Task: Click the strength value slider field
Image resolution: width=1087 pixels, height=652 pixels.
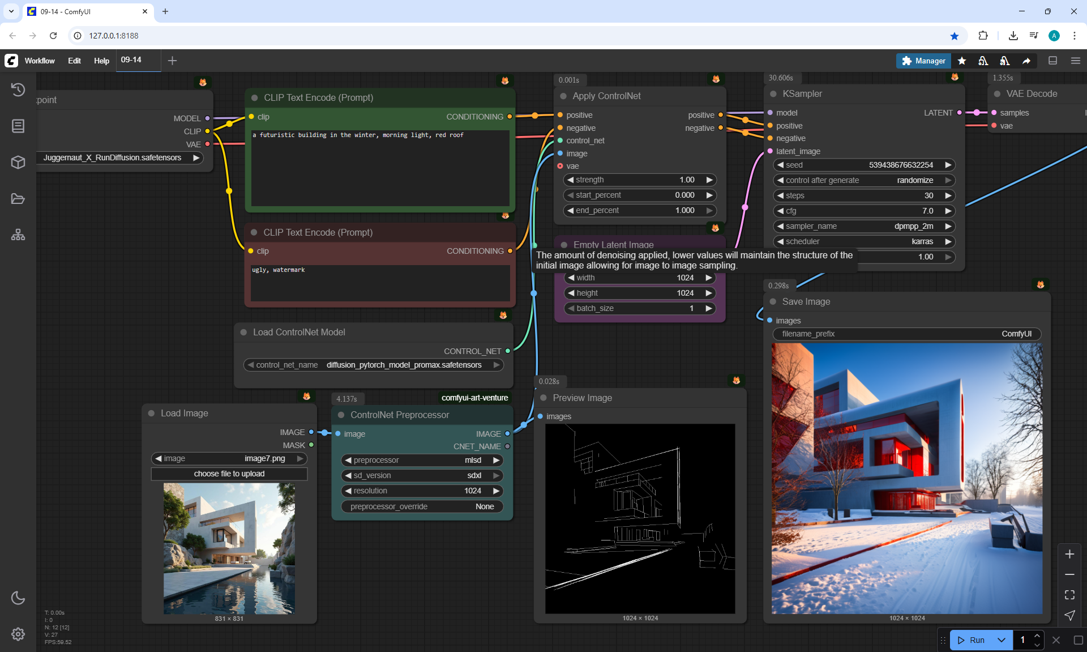Action: pos(640,180)
